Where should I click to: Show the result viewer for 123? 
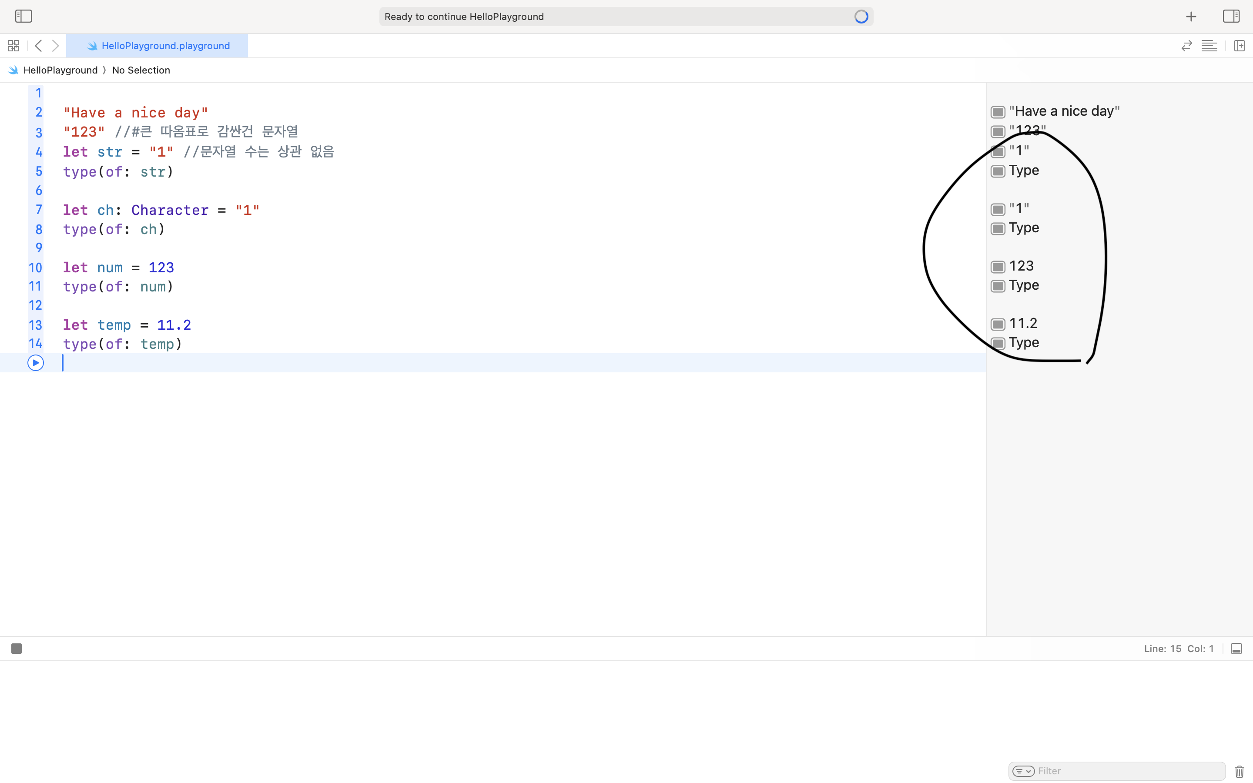998,267
